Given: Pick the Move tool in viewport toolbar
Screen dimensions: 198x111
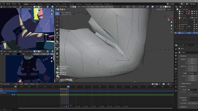Looking at the screenshot, I should [57, 22].
